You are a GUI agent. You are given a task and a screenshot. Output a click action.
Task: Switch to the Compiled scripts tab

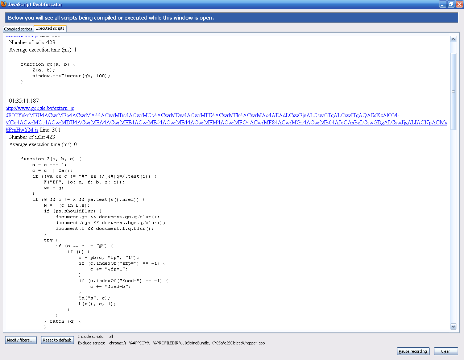coord(18,29)
